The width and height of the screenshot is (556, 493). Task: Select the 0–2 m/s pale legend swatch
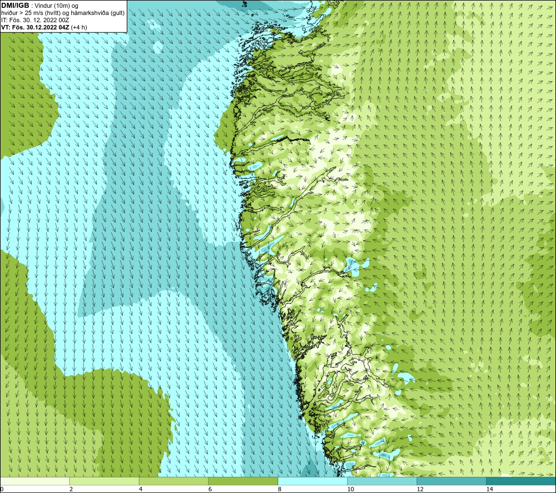34,481
